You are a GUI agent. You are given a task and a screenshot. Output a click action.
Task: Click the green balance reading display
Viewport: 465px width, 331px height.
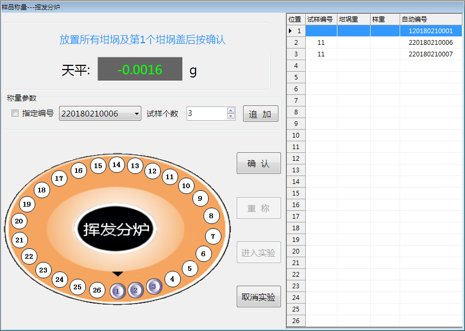pyautogui.click(x=140, y=70)
